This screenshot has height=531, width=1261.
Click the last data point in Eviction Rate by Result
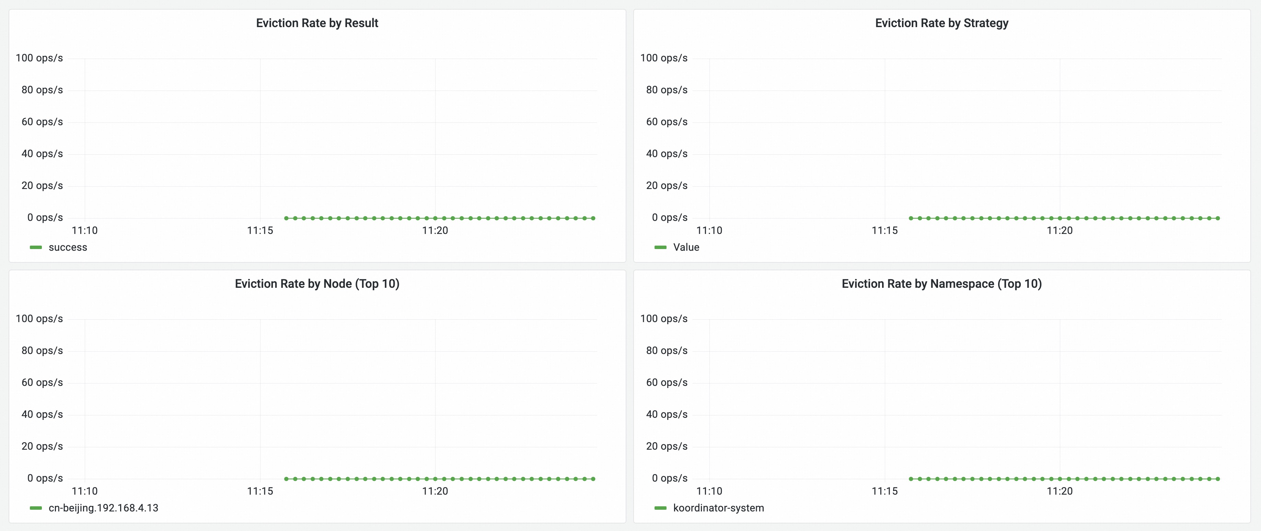[593, 218]
